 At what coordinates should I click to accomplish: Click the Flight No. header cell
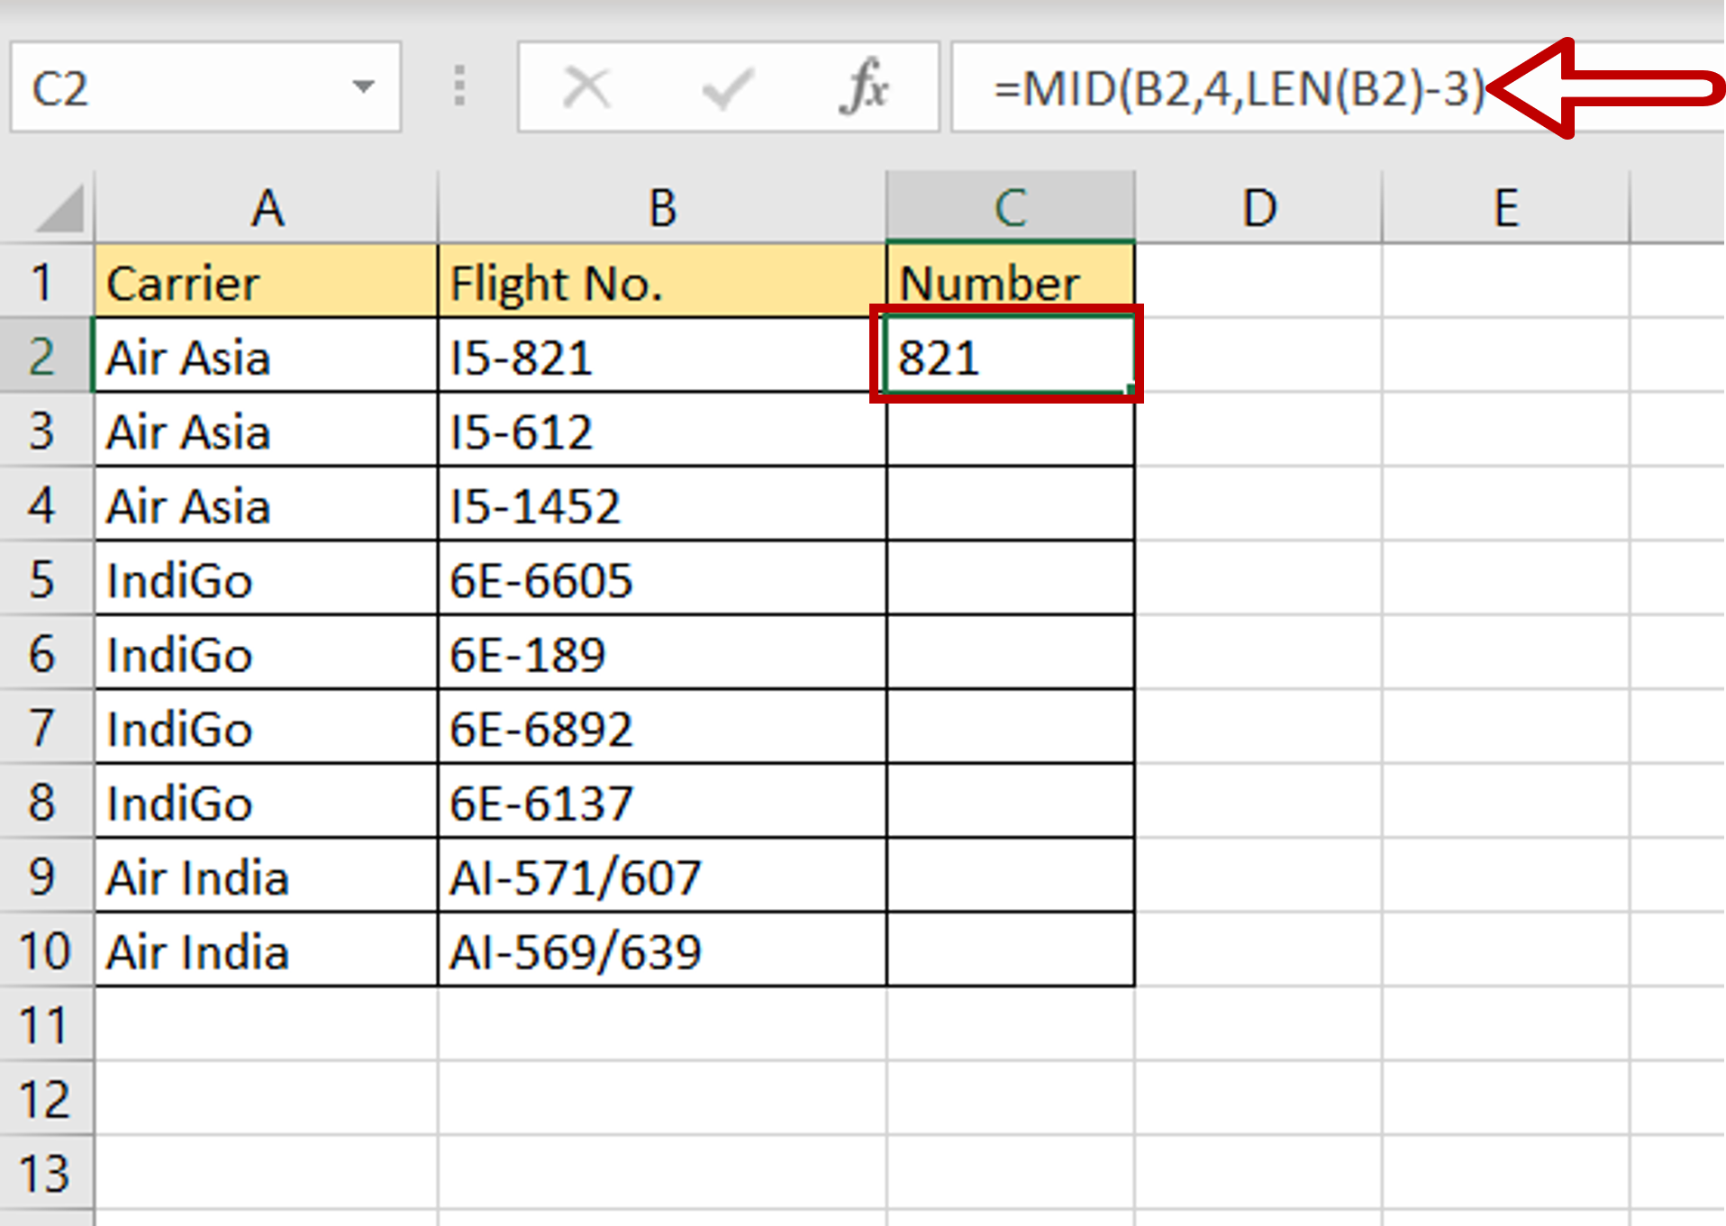(662, 281)
